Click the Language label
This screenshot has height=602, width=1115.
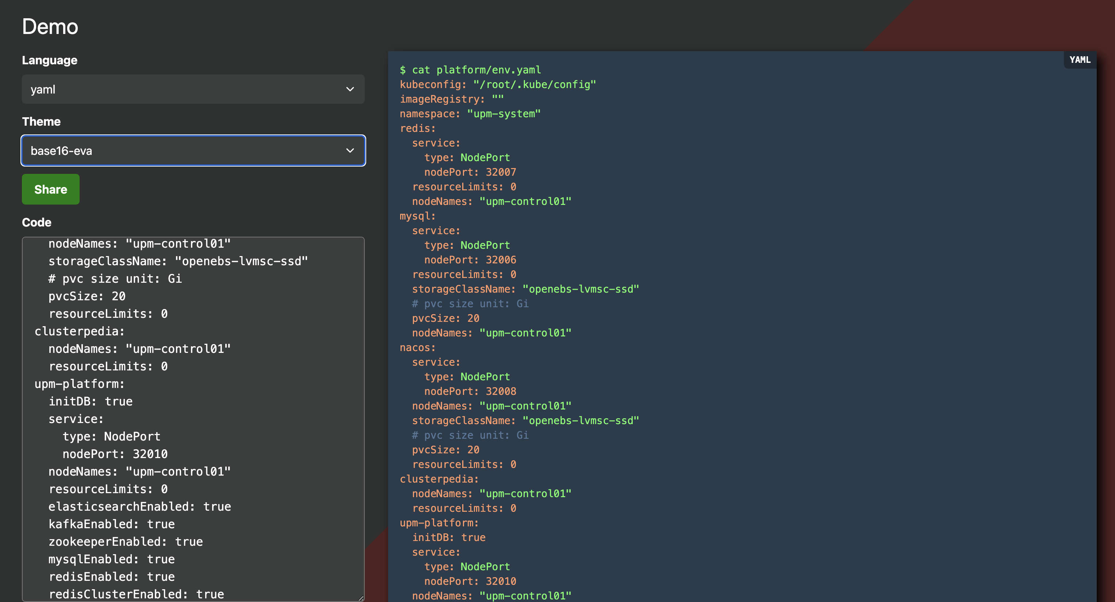click(50, 60)
